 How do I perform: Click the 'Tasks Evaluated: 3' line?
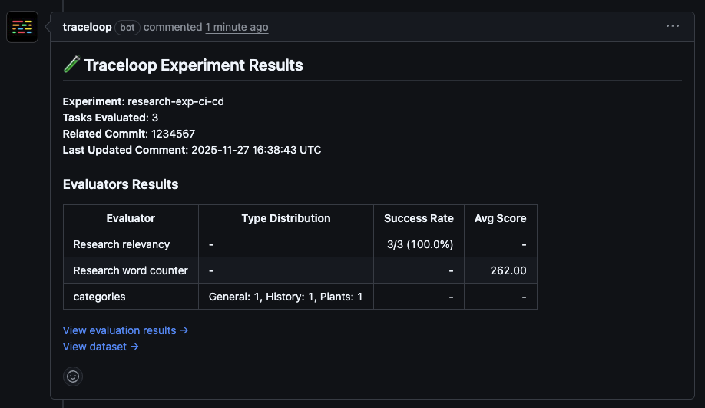click(111, 118)
